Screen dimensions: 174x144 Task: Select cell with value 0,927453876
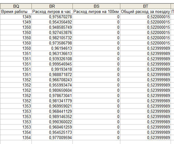52,32
